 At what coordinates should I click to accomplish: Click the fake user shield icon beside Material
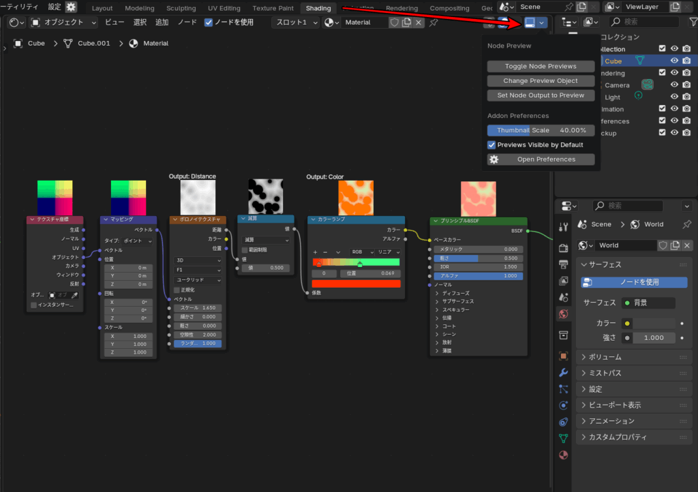394,22
